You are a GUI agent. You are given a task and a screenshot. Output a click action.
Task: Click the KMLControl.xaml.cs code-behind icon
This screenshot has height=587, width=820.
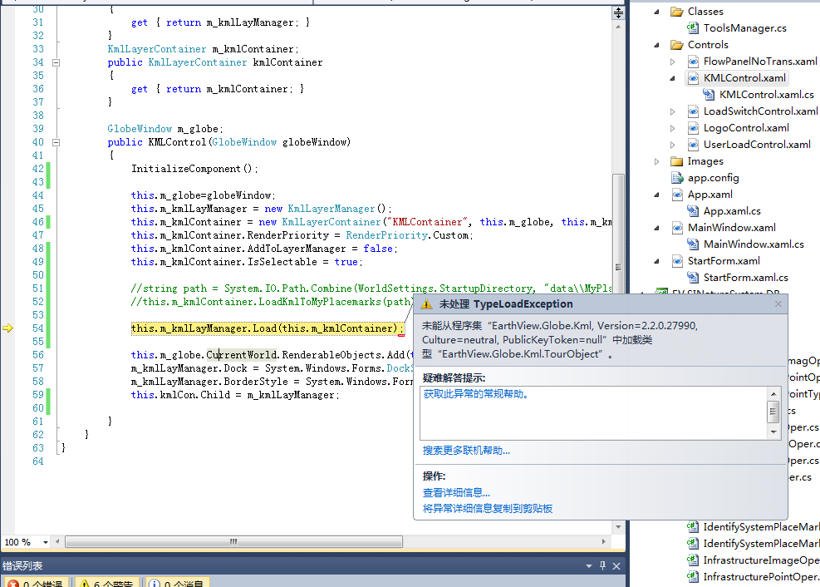coord(709,95)
